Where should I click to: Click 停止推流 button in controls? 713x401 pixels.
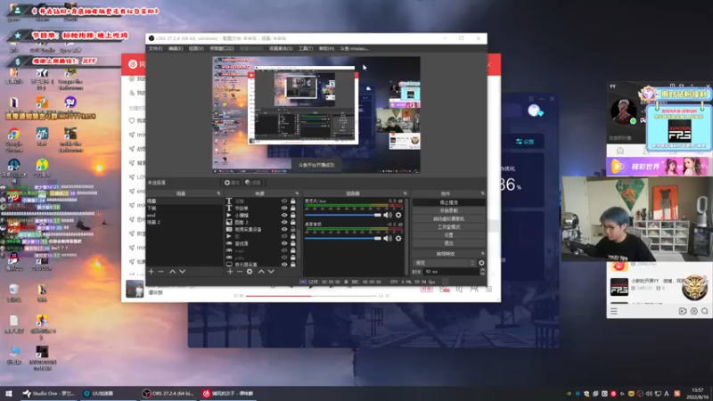449,202
